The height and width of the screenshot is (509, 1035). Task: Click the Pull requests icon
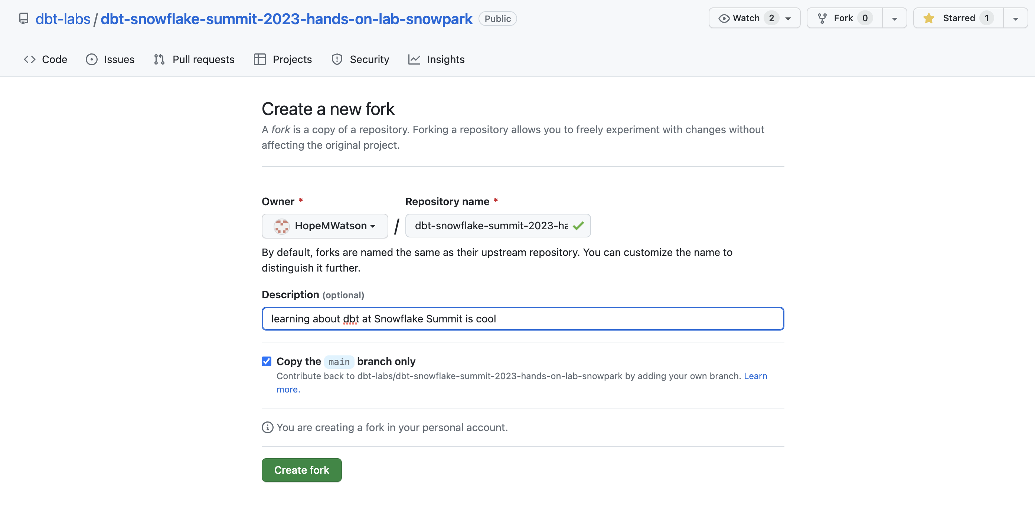(x=159, y=59)
